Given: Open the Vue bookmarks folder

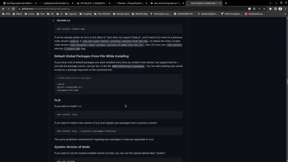Looking at the screenshot, I should click(40, 14).
